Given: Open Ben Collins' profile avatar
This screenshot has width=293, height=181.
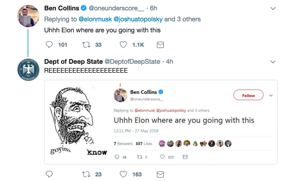Looking at the screenshot, I should tap(28, 16).
